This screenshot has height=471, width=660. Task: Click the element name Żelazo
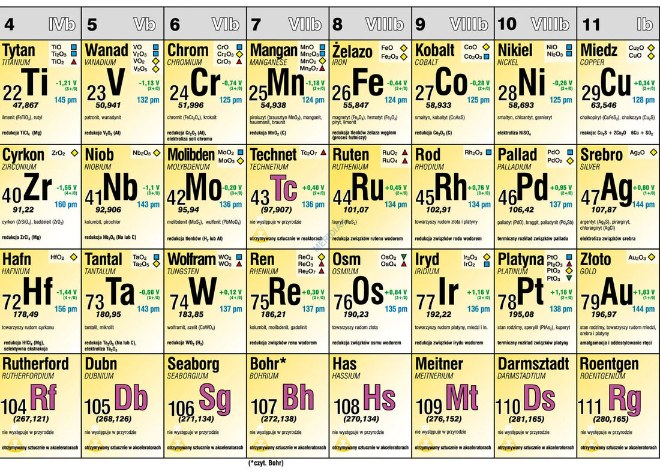pyautogui.click(x=352, y=51)
